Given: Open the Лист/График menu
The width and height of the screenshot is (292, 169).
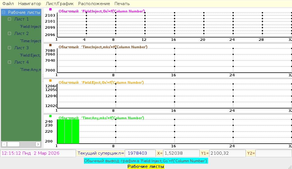Looking at the screenshot, I should pyautogui.click(x=59, y=4).
